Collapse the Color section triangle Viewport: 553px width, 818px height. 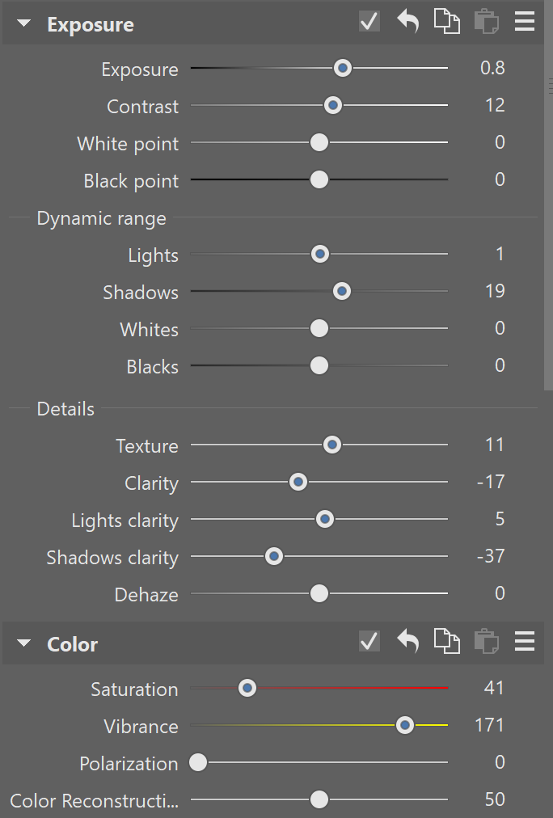tap(24, 644)
